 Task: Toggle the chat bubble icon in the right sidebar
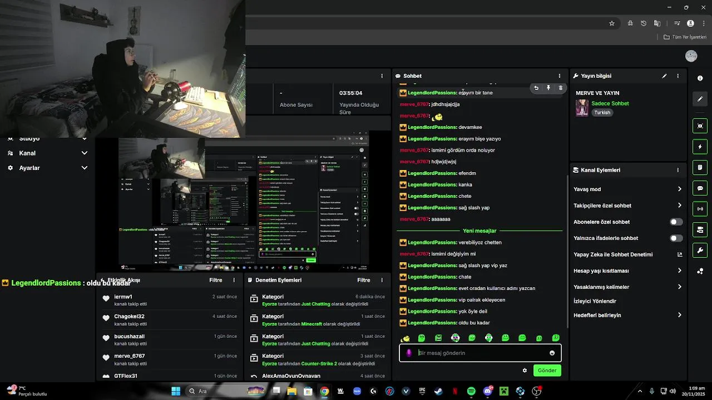point(700,188)
